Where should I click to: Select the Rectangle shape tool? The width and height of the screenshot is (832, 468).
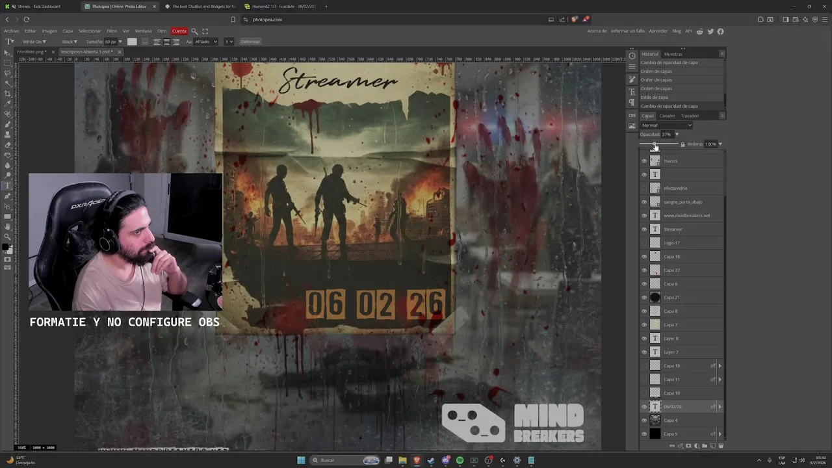tap(7, 216)
